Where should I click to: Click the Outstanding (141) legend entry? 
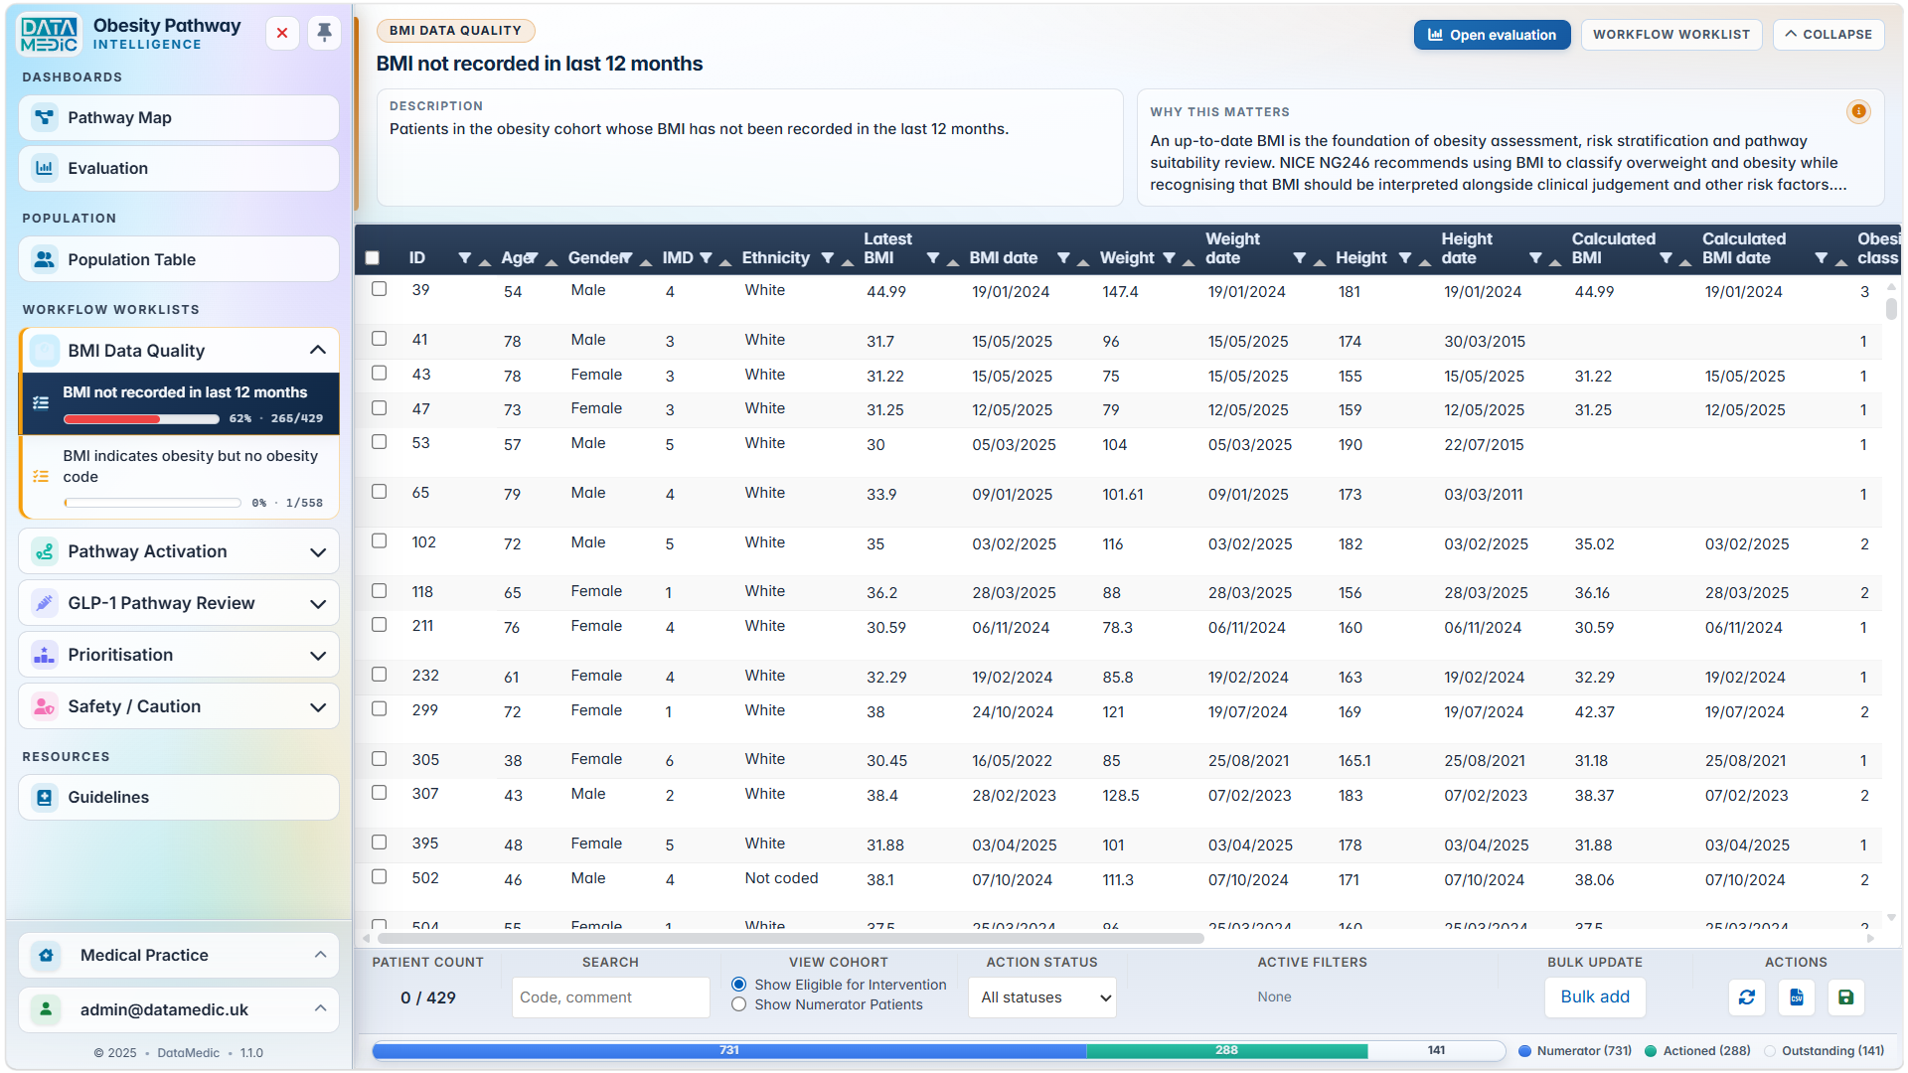point(1824,1050)
